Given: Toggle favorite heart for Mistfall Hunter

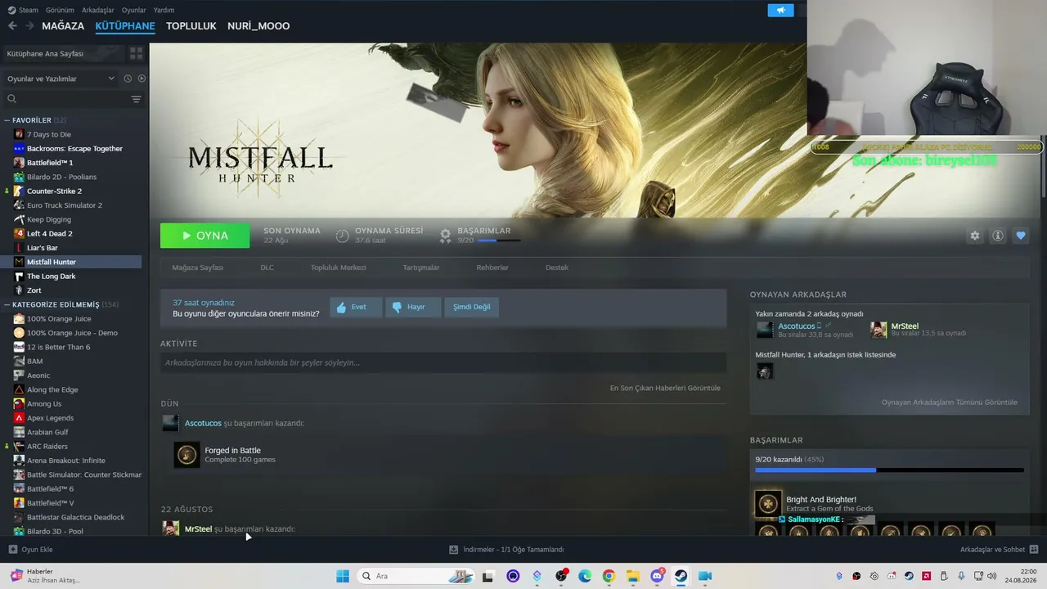Looking at the screenshot, I should (1021, 236).
